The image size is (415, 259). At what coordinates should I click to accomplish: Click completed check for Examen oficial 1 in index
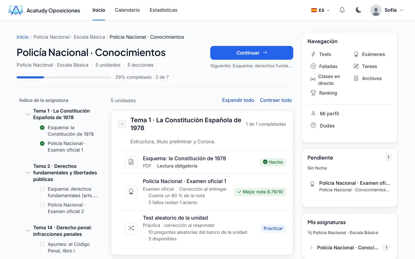[42, 144]
